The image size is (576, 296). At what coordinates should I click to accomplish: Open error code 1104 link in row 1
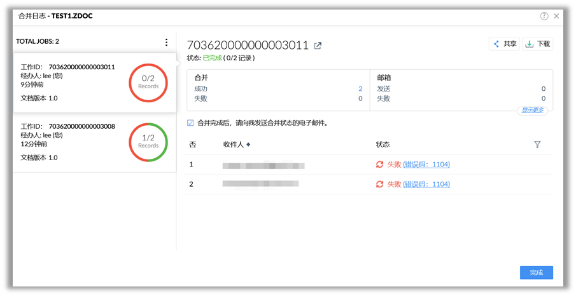(426, 165)
